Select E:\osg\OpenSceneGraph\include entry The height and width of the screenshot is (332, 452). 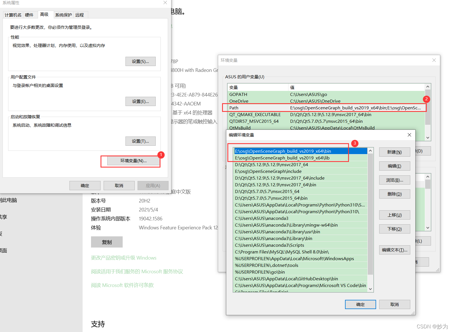pyautogui.click(x=300, y=171)
